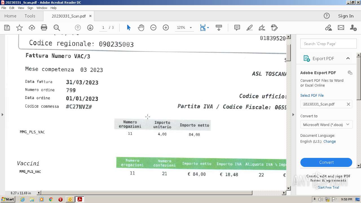
Task: Open the find text magnifier tool
Action: click(57, 28)
